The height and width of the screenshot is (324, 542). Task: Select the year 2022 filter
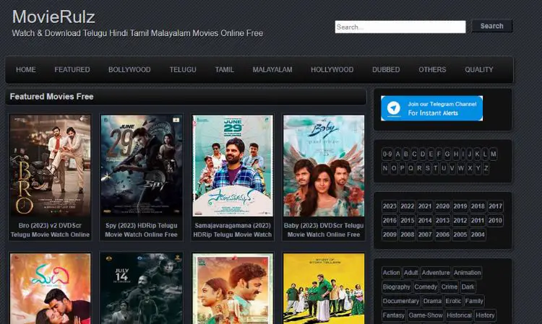407,206
